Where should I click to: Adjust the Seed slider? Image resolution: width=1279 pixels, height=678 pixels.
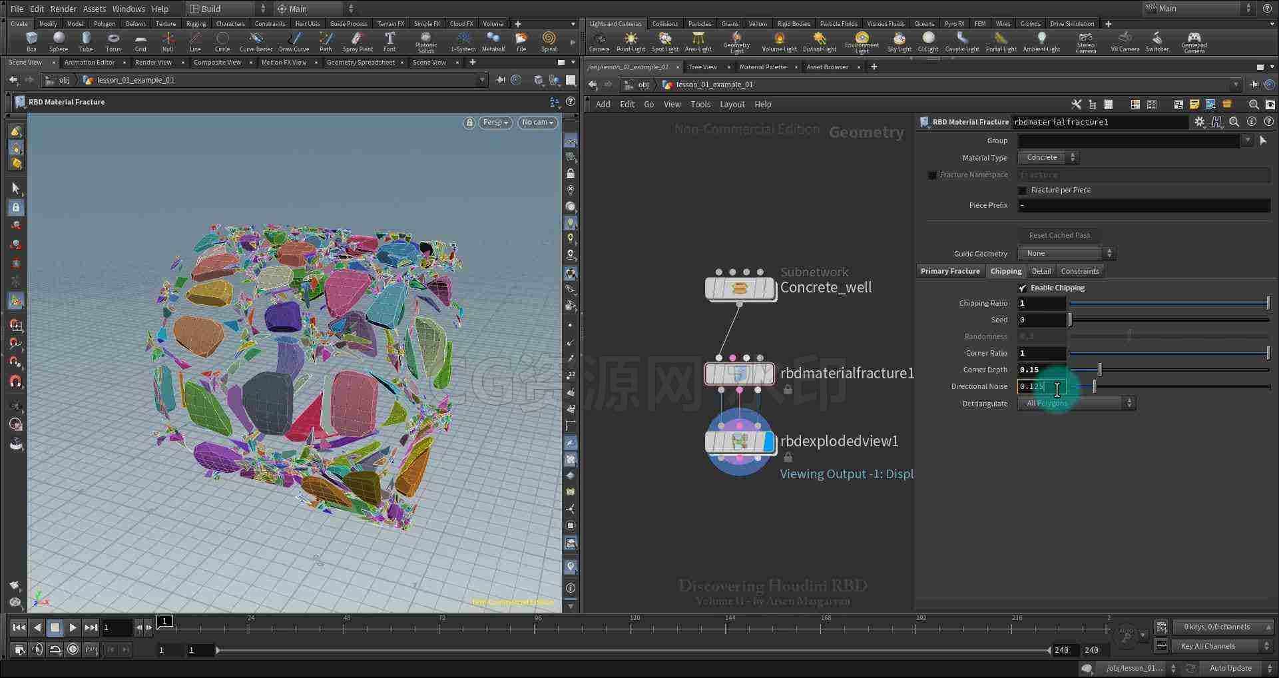pos(1170,320)
